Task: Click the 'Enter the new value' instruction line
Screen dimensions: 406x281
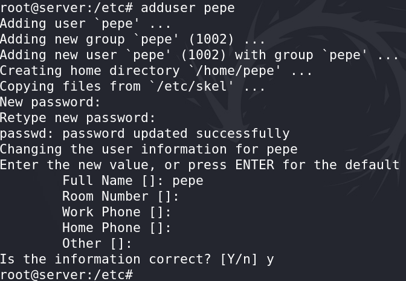Action: pyautogui.click(x=199, y=165)
